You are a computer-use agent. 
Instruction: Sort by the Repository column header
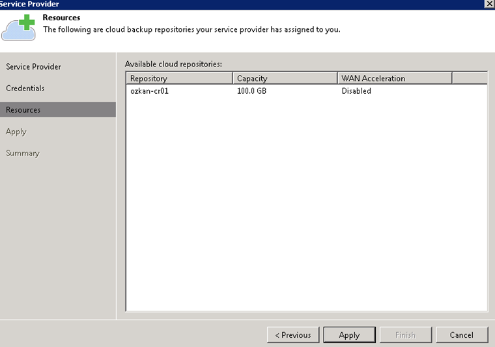179,78
